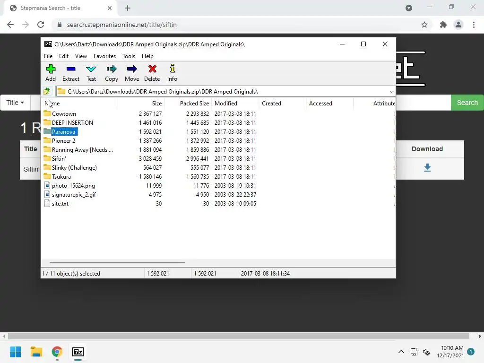The width and height of the screenshot is (484, 363).
Task: Open the File menu
Action: pos(48,56)
